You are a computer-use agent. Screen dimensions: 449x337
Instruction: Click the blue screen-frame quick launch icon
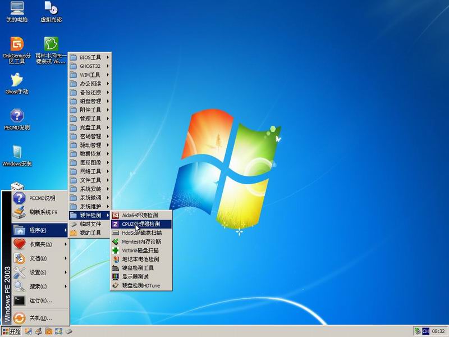click(59, 331)
